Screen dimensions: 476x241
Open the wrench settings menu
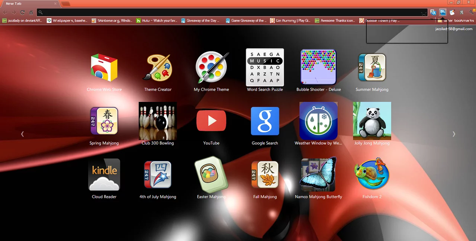tap(472, 12)
